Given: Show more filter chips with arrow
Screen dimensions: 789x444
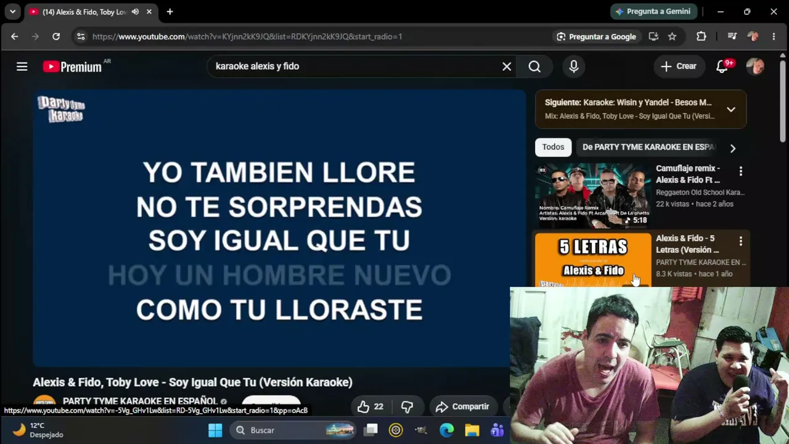Looking at the screenshot, I should tap(732, 148).
